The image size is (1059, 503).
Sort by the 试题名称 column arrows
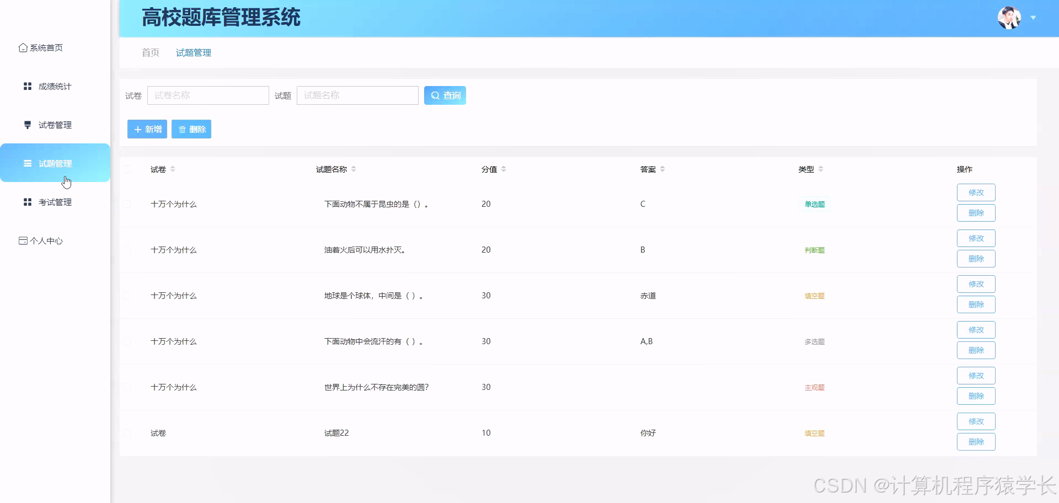pyautogui.click(x=354, y=169)
